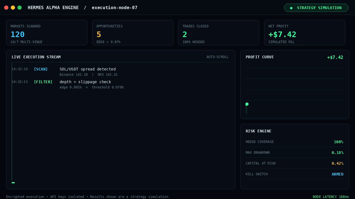
Task: Click the "SIMULATED P&L" subtitle
Action: pos(281,42)
